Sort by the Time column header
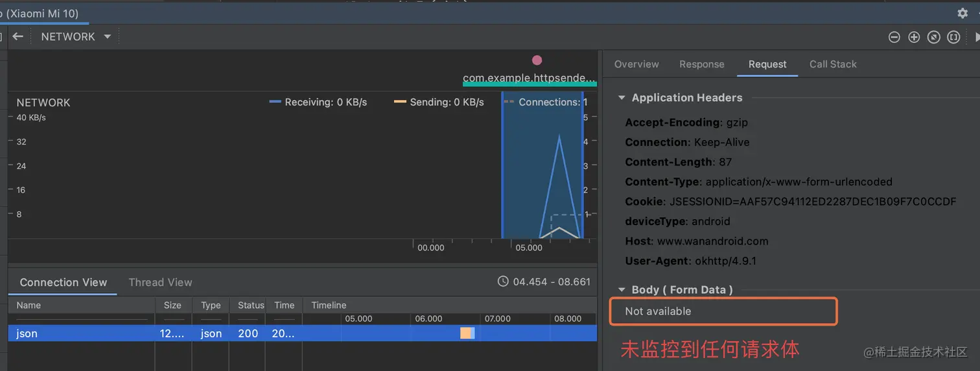Screen dimensions: 980x371 tap(284, 305)
